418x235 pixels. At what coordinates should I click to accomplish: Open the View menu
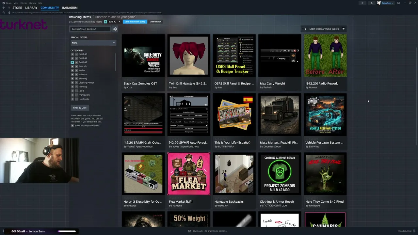click(x=16, y=3)
